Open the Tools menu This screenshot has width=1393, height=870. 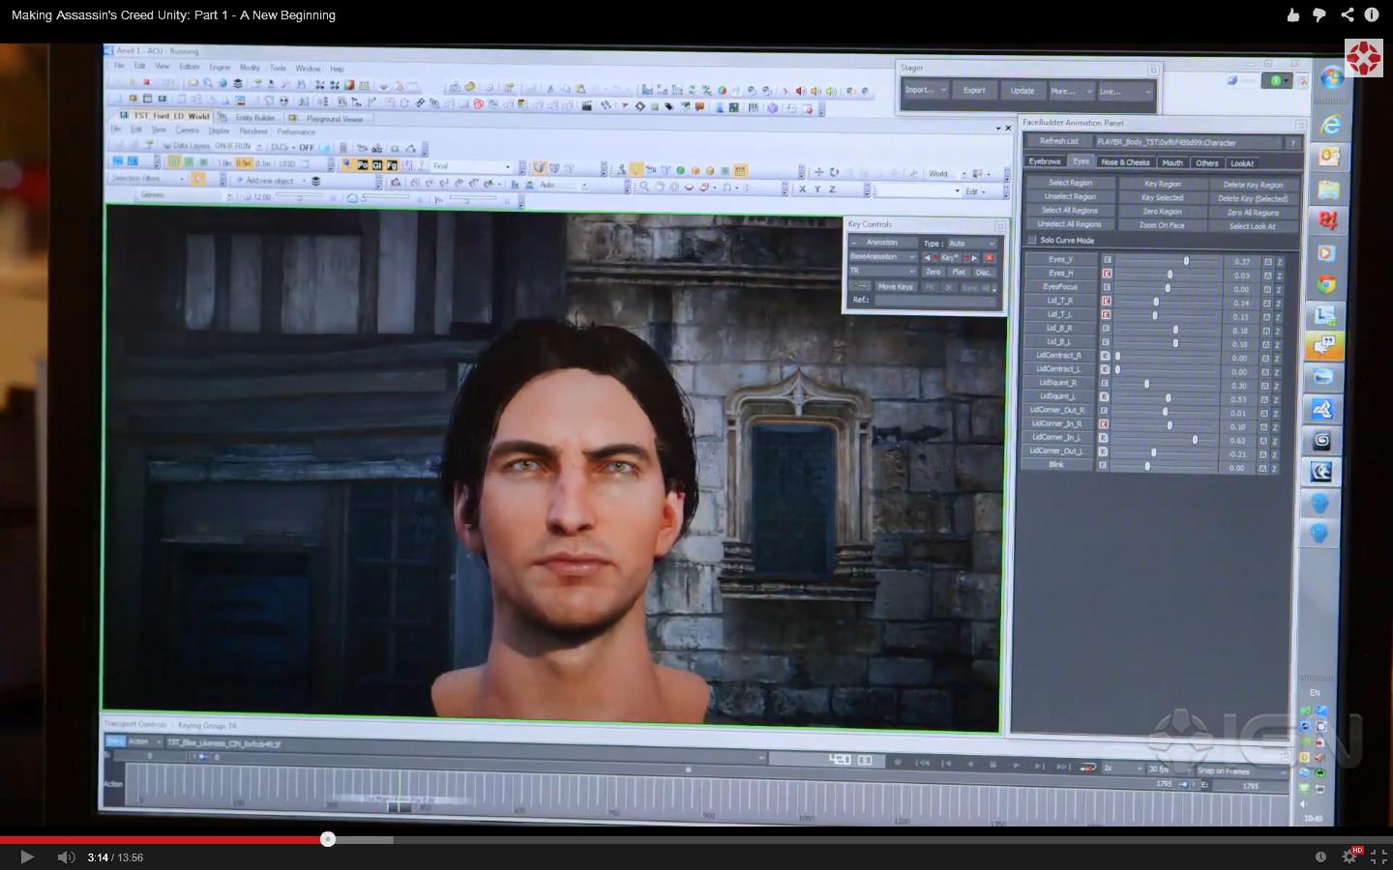coord(278,69)
